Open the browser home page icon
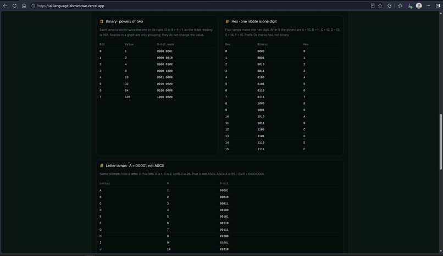443x256 pixels. [x=24, y=5]
